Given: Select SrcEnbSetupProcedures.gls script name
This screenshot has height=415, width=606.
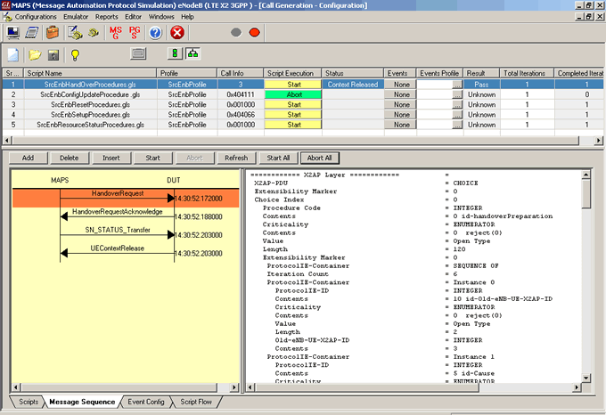Looking at the screenshot, I should [x=90, y=115].
